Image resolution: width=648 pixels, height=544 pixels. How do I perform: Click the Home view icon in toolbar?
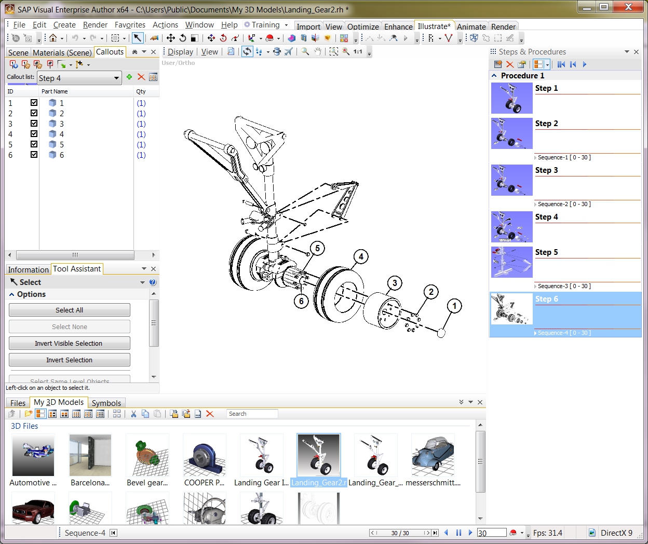pos(53,38)
